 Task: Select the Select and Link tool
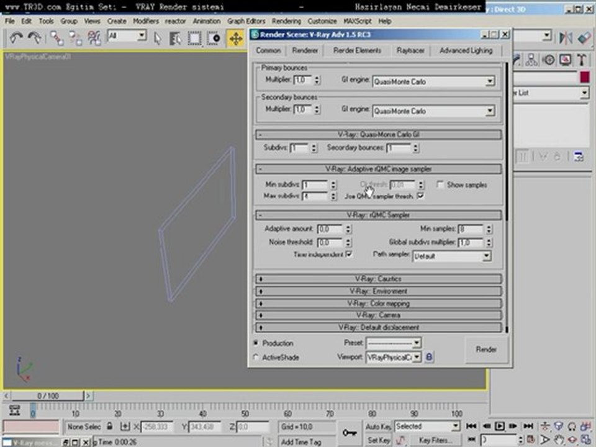click(57, 38)
